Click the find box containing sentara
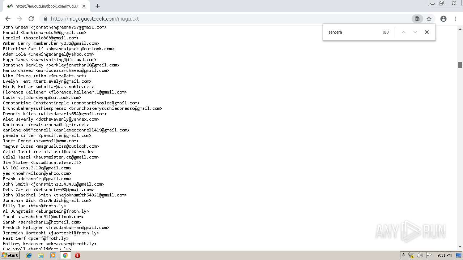This screenshot has width=463, height=260. 353,32
